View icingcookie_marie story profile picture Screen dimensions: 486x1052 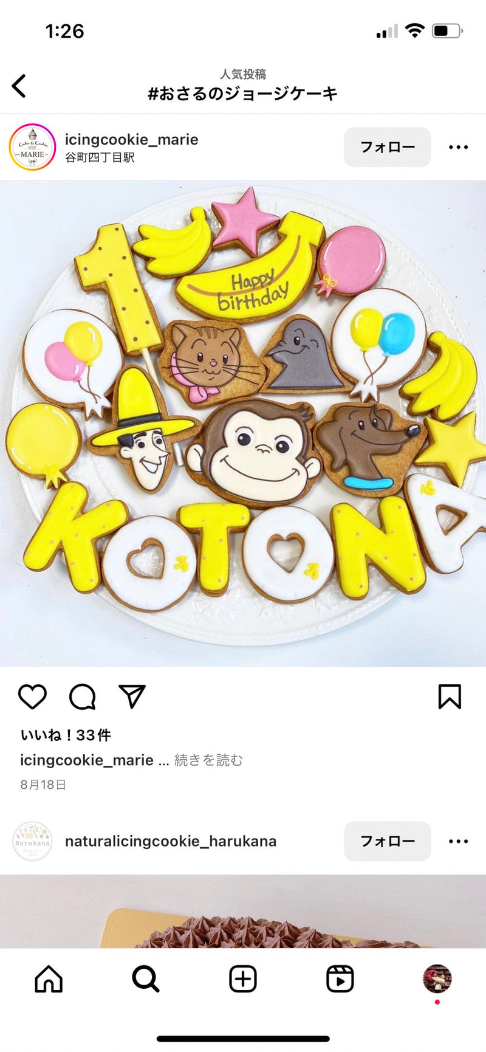click(x=32, y=147)
